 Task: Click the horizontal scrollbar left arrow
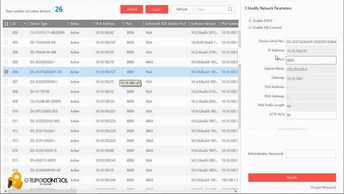pyautogui.click(x=5, y=191)
